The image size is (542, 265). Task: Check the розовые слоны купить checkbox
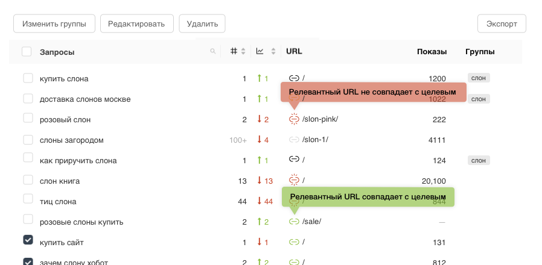(x=28, y=219)
